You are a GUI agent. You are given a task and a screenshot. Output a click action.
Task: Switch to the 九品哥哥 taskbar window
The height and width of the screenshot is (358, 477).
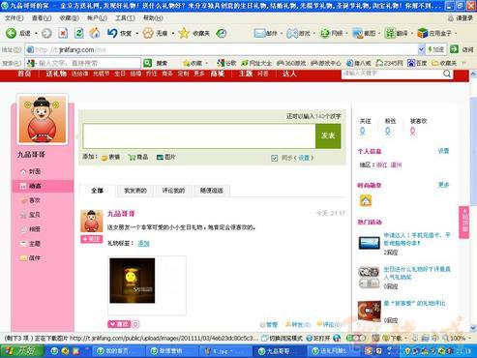[279, 351]
